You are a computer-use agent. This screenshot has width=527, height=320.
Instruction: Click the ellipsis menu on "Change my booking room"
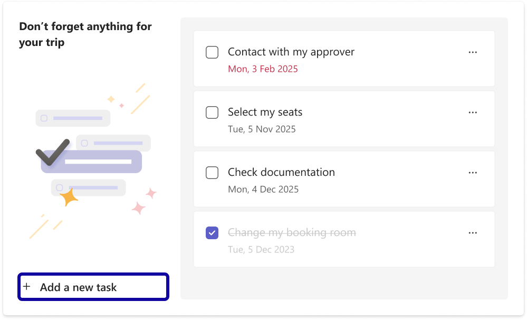(x=473, y=232)
